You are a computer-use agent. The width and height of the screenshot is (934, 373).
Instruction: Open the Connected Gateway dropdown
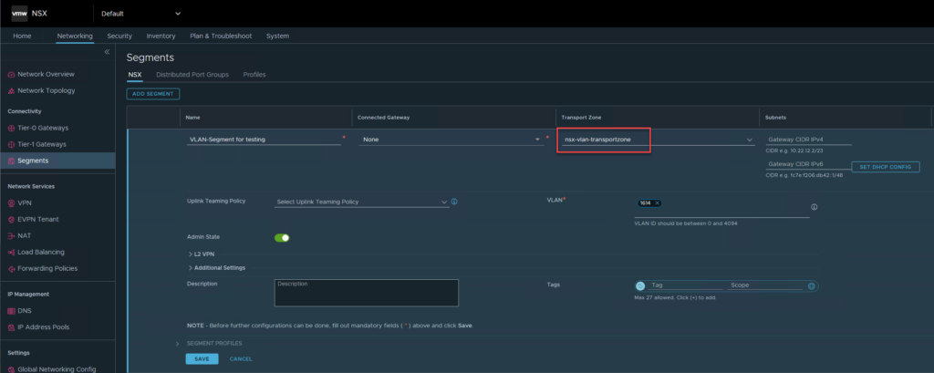tap(537, 140)
